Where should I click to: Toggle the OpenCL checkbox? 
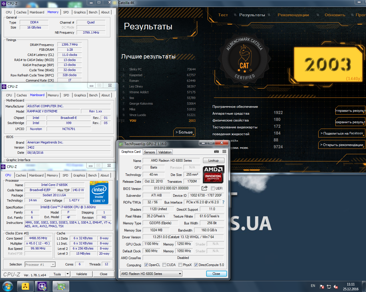pos(146,265)
